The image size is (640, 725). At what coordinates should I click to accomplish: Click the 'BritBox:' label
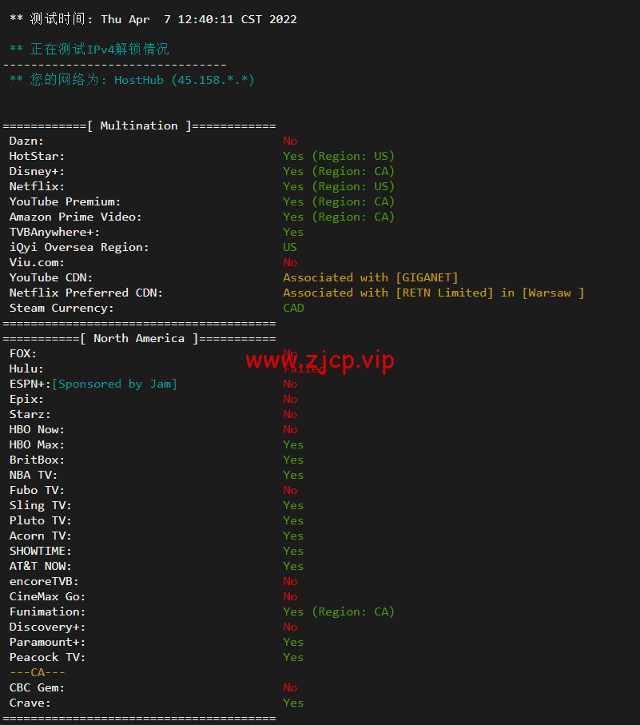(x=37, y=460)
